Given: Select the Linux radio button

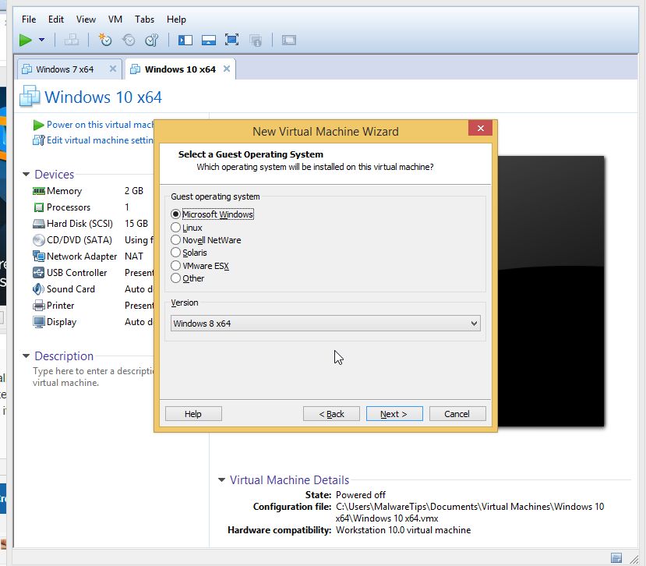Looking at the screenshot, I should pos(175,227).
